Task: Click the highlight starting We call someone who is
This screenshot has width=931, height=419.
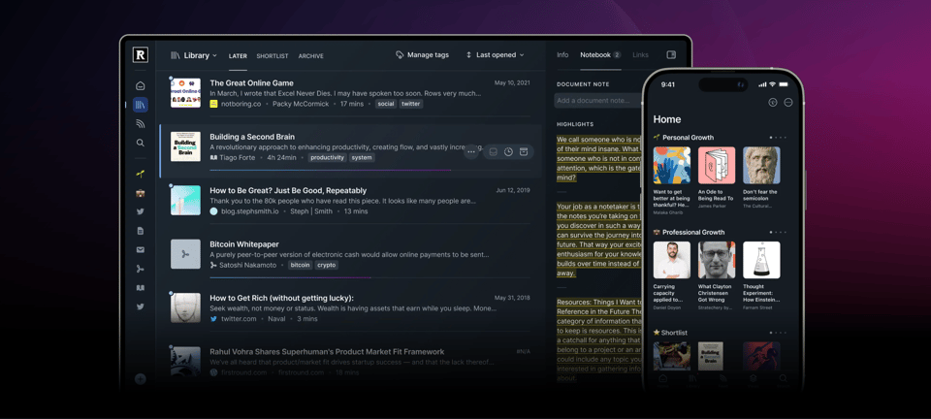Action: pos(598,158)
